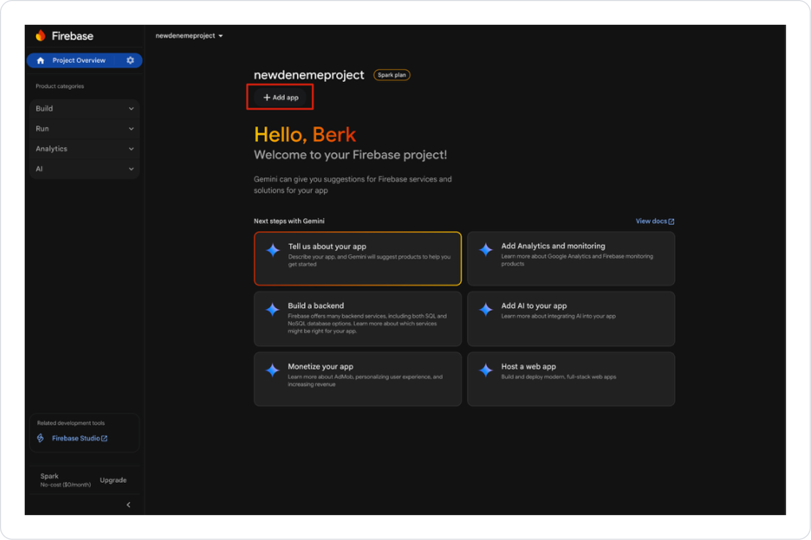Expand the Analytics category

(x=85, y=148)
